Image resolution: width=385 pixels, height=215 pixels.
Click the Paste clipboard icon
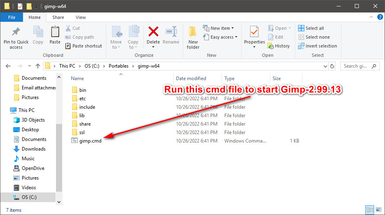coord(55,32)
